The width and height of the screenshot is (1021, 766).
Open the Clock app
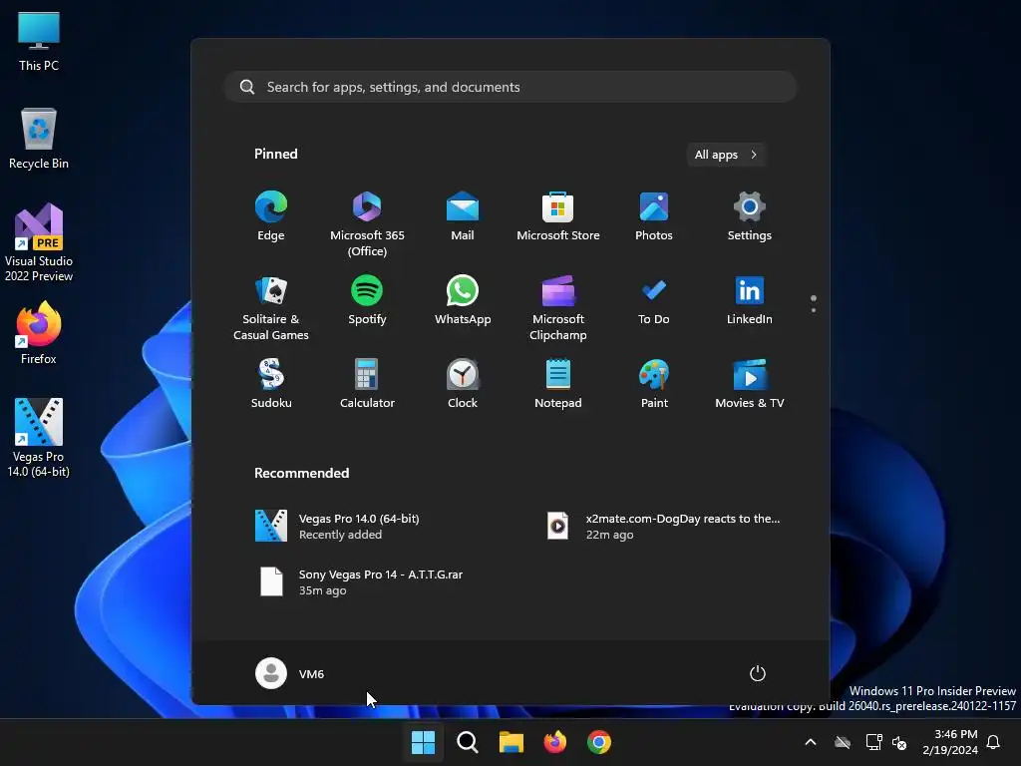pos(463,384)
